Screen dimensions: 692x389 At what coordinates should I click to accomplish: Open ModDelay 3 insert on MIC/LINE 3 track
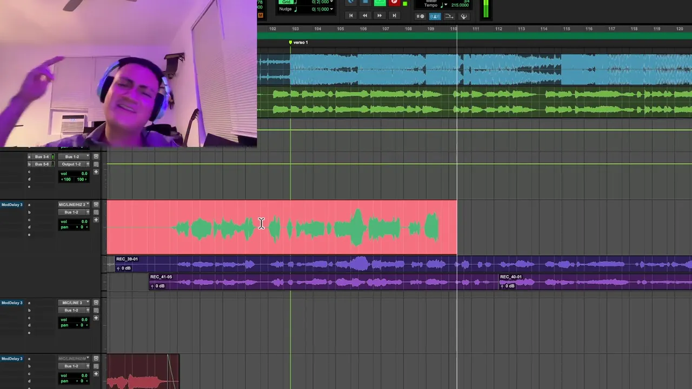[x=12, y=303]
